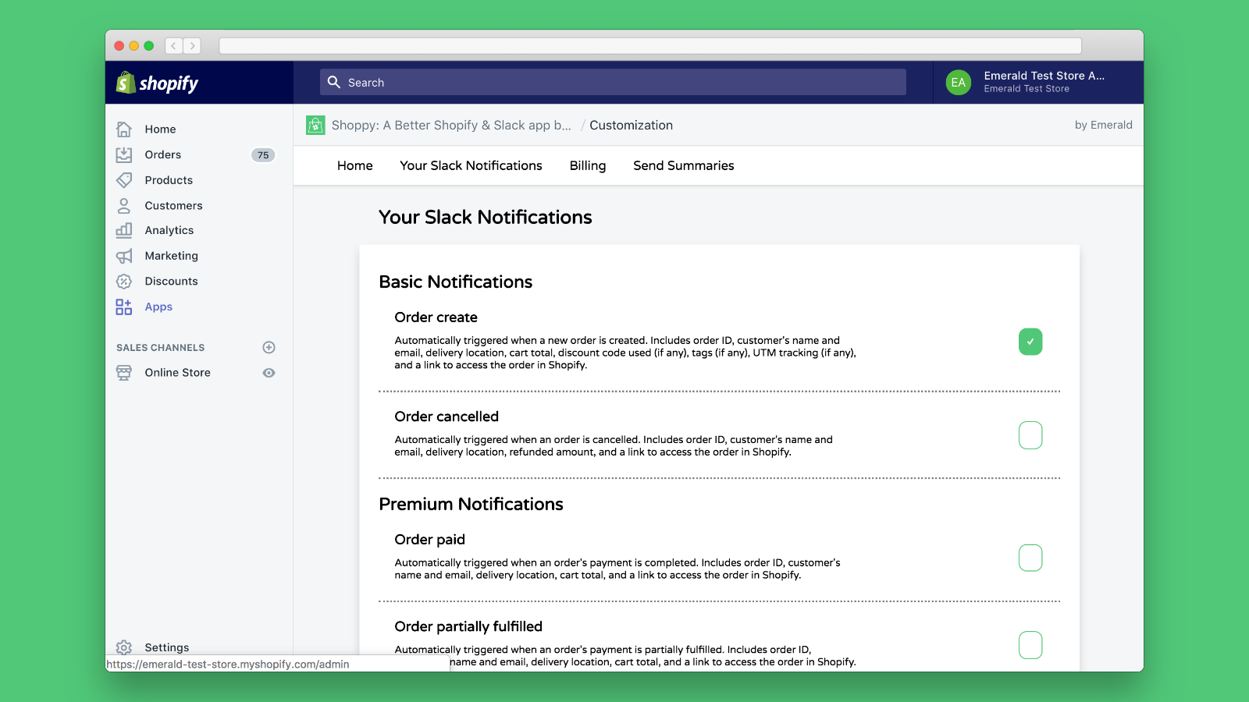Enable the Order paid notification checkbox
Viewport: 1249px width, 702px height.
(1030, 558)
